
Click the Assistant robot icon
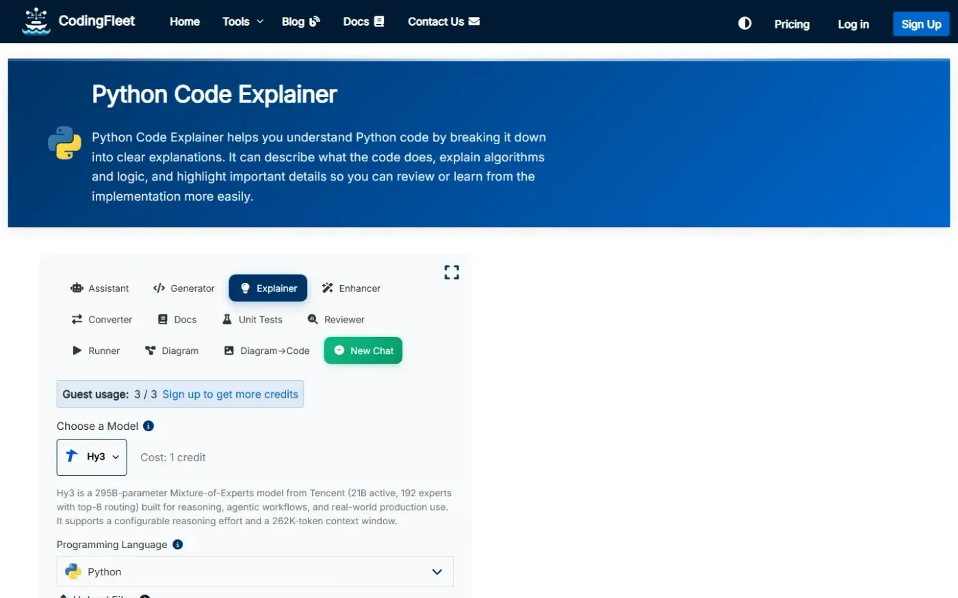77,288
